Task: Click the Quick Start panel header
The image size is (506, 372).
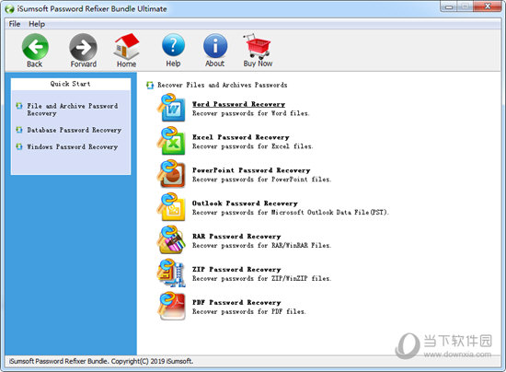Action: 70,84
